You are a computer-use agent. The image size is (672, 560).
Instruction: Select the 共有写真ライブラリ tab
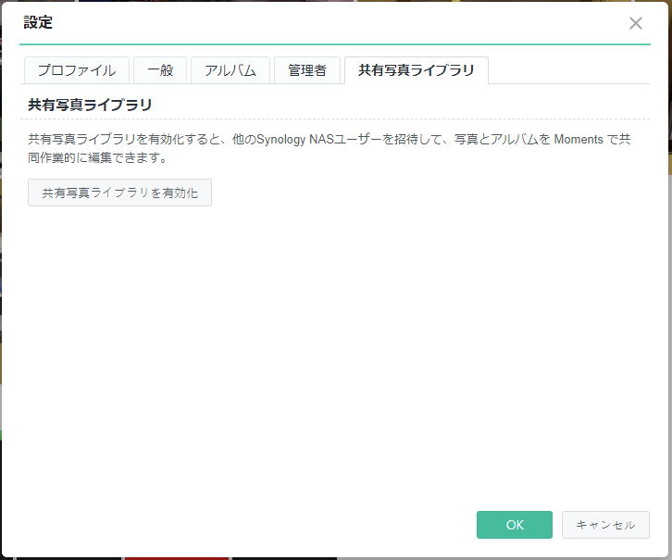(417, 70)
